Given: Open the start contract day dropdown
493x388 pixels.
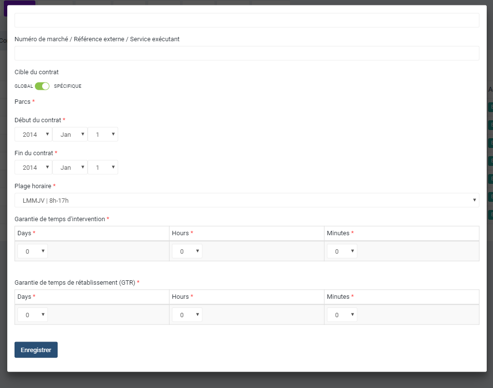Looking at the screenshot, I should 103,134.
